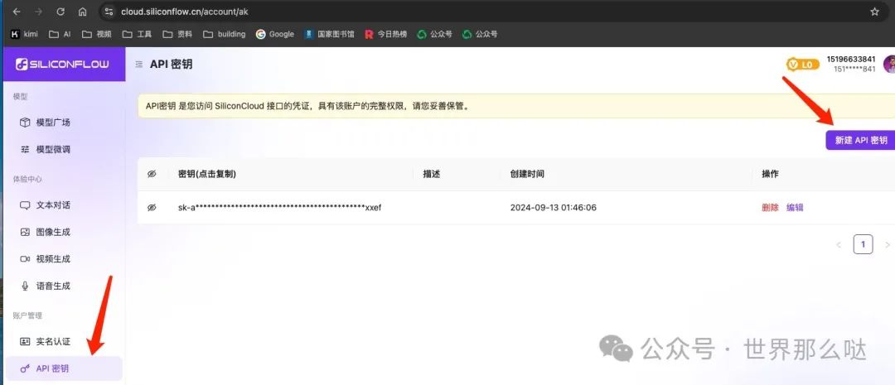Open the 资料 bookmarks folder
This screenshot has height=385, width=895.
pyautogui.click(x=177, y=34)
